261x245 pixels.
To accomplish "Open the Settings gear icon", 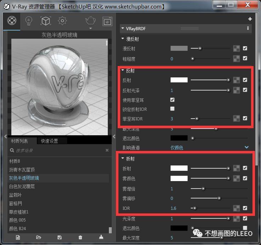I will tap(62, 21).
